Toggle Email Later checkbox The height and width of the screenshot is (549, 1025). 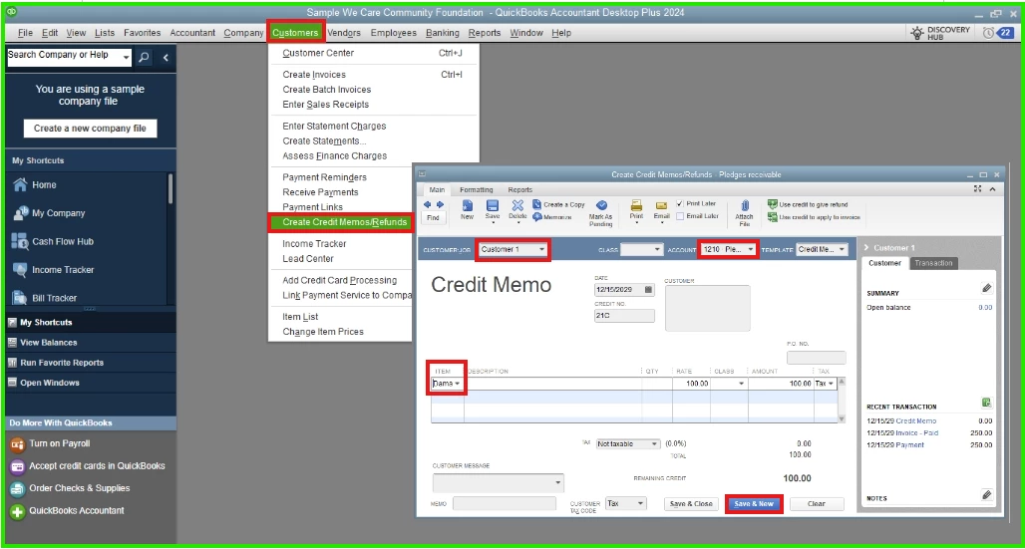coord(680,215)
